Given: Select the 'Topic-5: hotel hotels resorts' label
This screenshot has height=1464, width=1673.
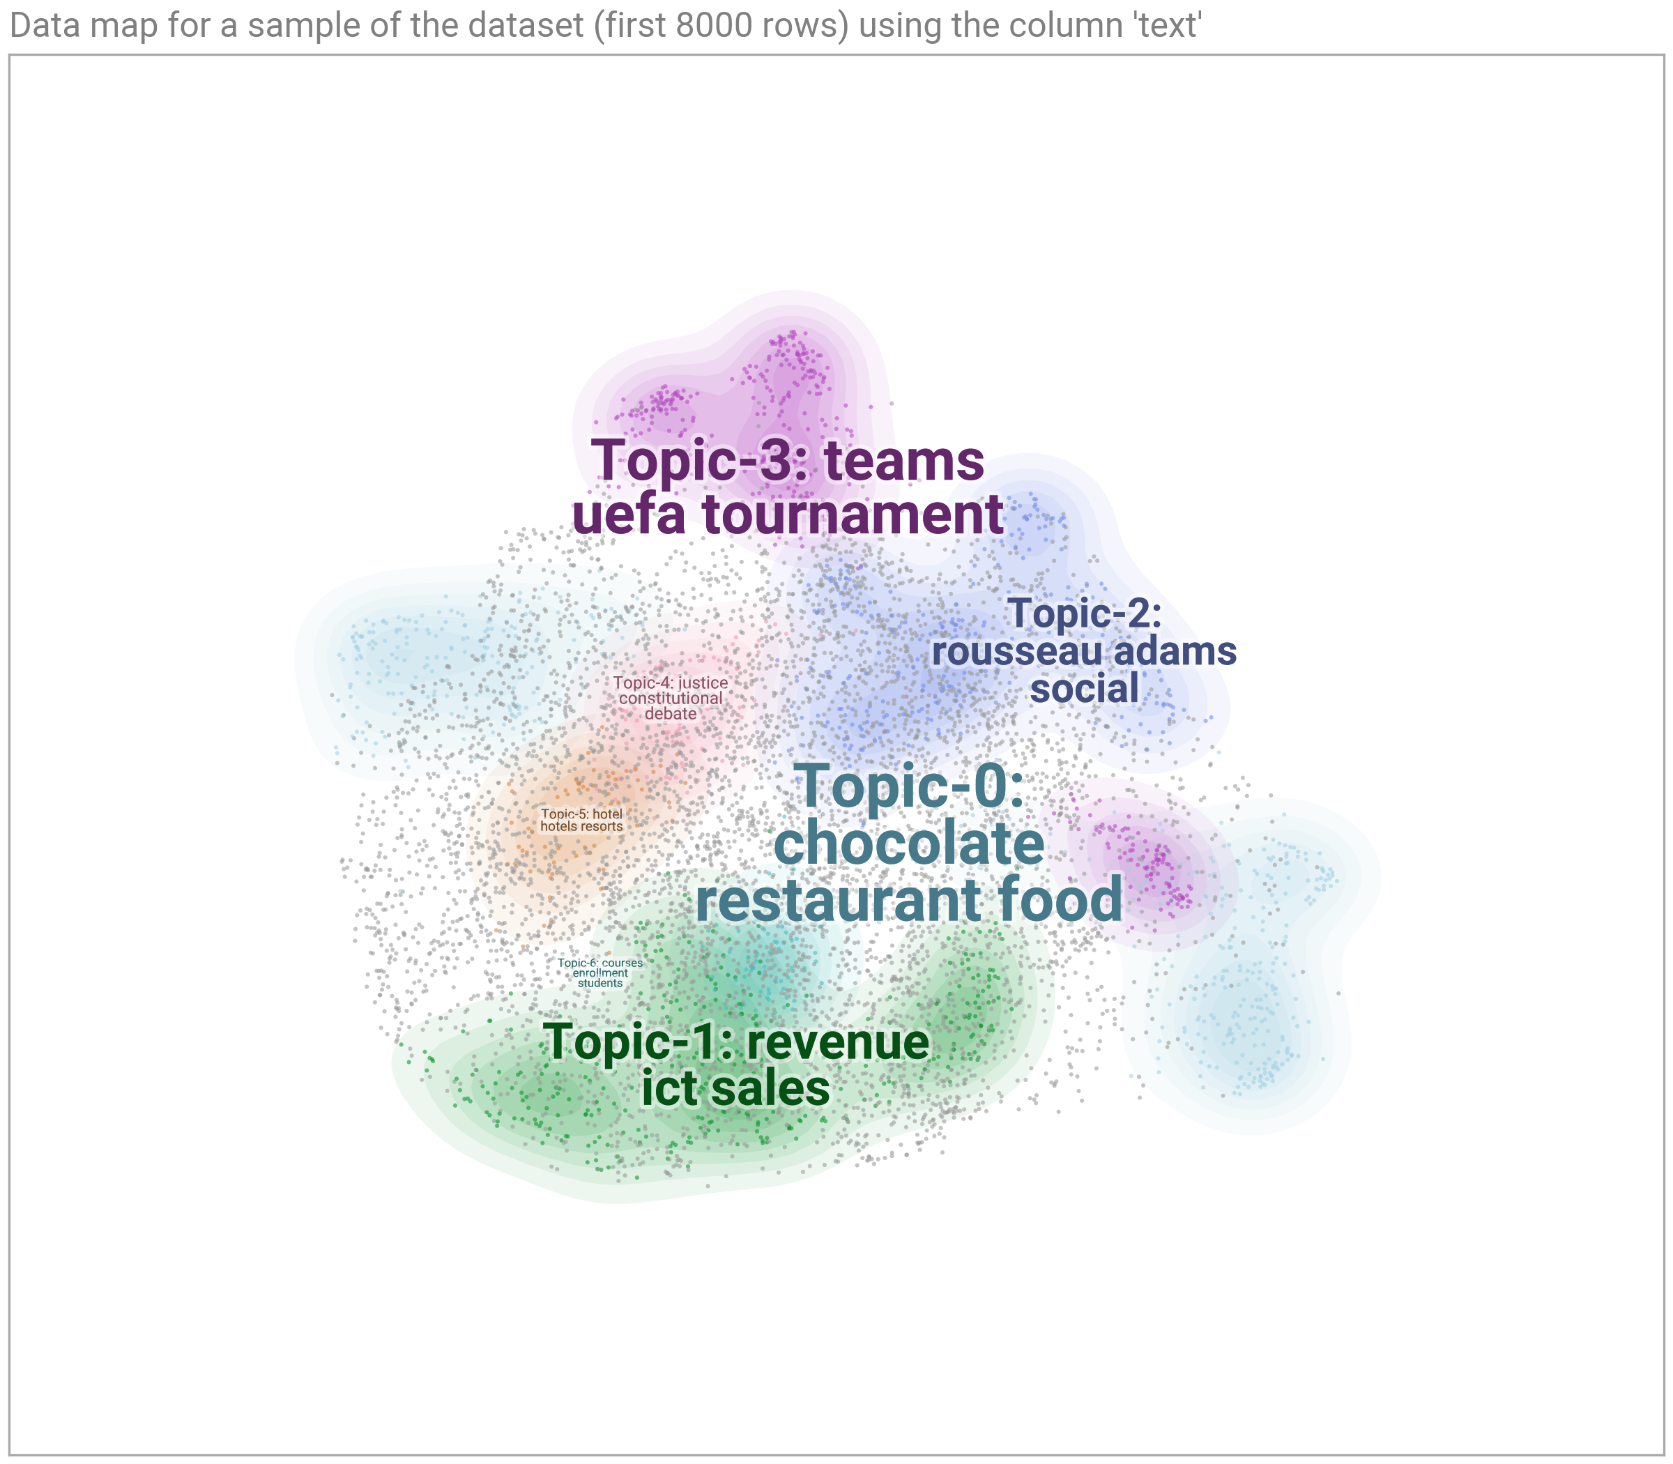Looking at the screenshot, I should click(581, 821).
